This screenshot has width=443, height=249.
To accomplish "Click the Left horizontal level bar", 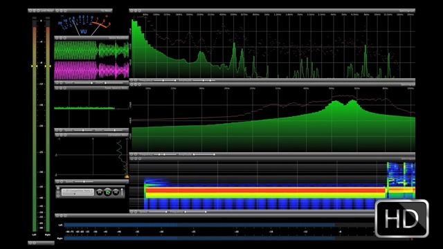I will point(219,225).
